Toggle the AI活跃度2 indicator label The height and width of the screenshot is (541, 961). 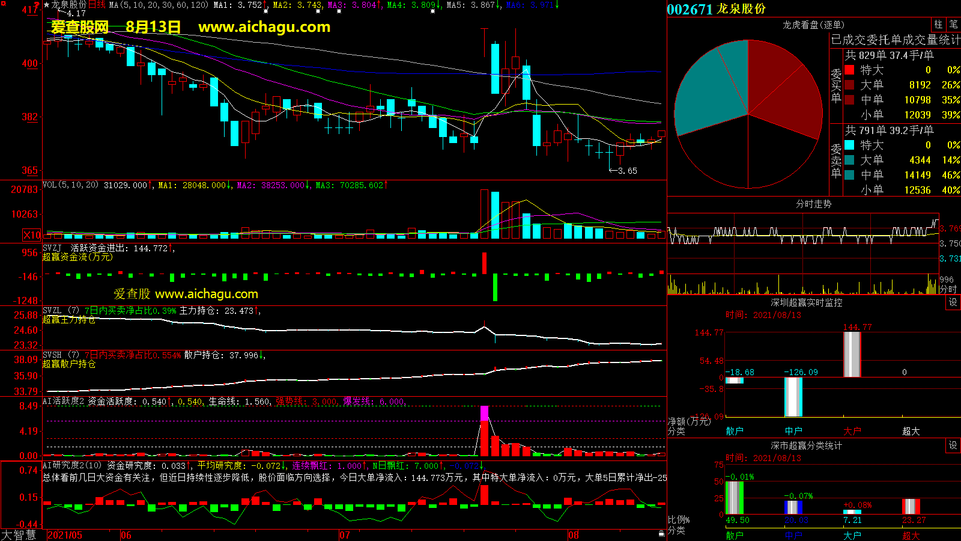coord(63,402)
